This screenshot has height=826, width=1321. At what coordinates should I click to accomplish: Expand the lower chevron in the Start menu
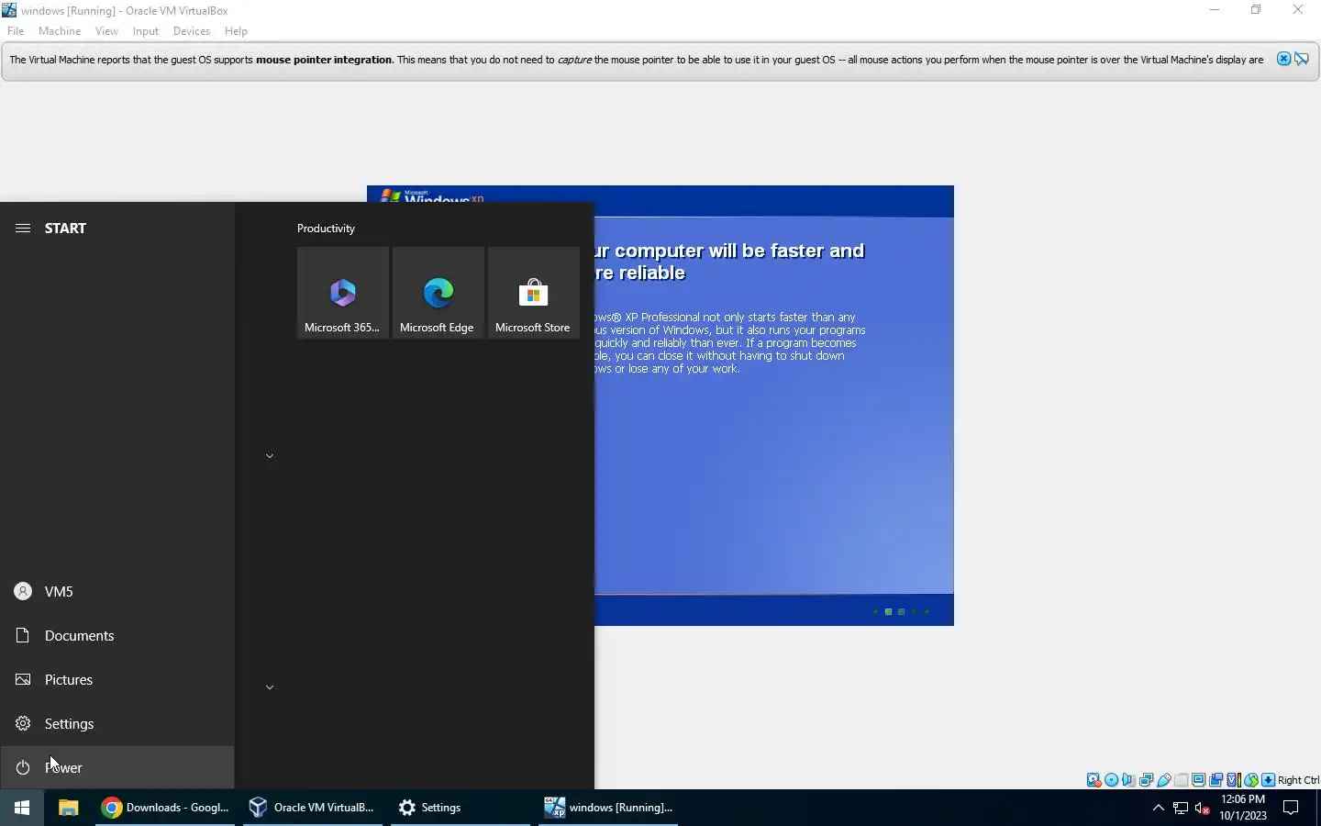pyautogui.click(x=270, y=687)
